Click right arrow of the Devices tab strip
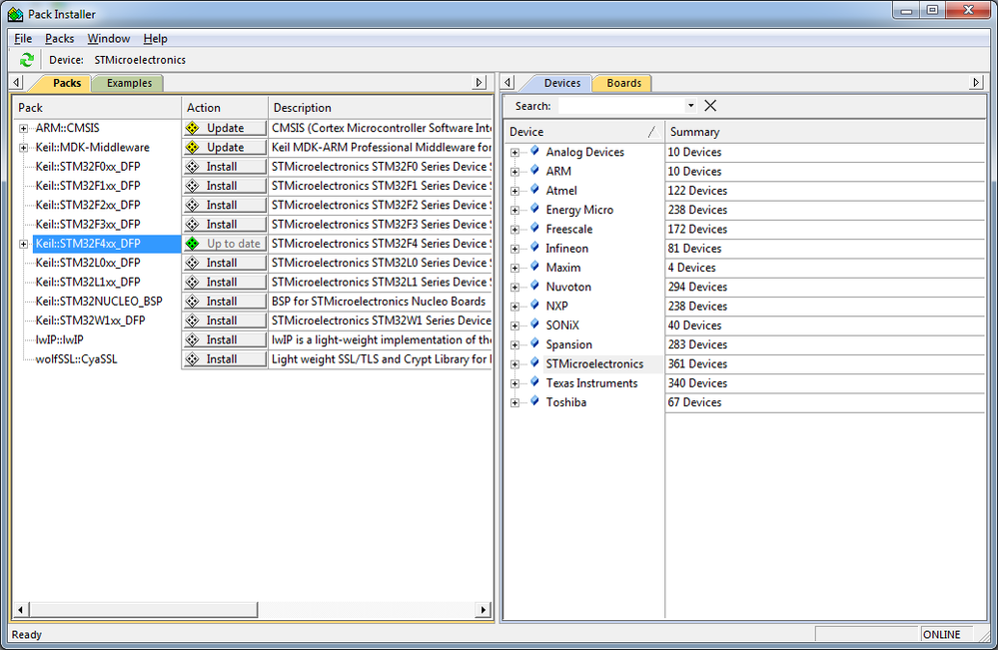The image size is (998, 650). pyautogui.click(x=976, y=83)
